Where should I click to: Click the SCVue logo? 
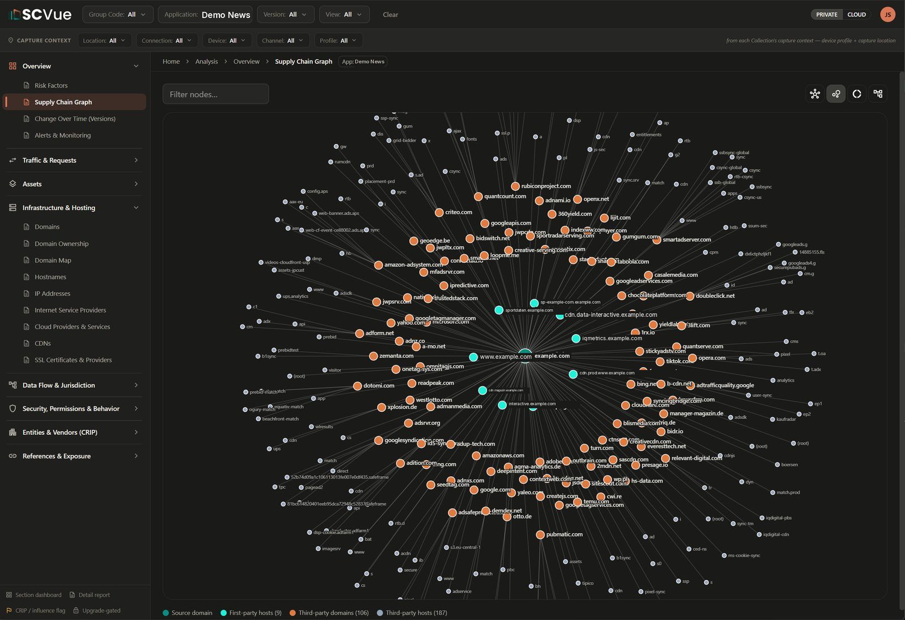click(x=41, y=14)
